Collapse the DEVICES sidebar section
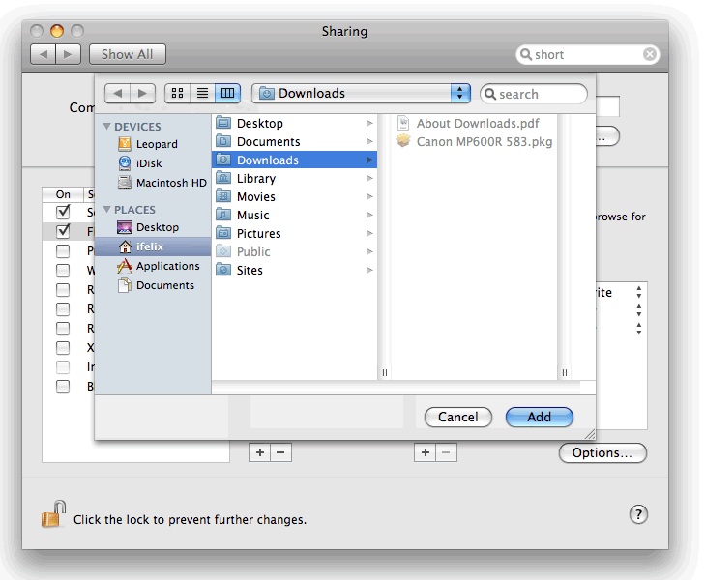 [106, 127]
